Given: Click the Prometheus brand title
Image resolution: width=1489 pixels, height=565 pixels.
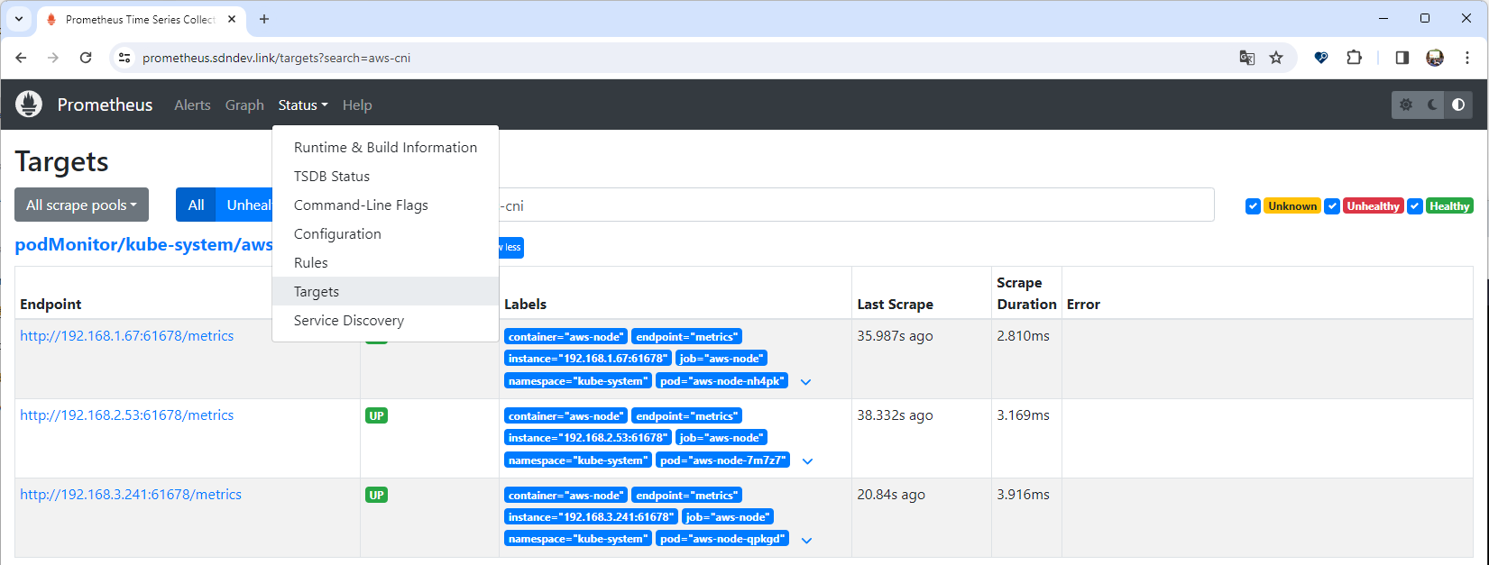Looking at the screenshot, I should [105, 105].
